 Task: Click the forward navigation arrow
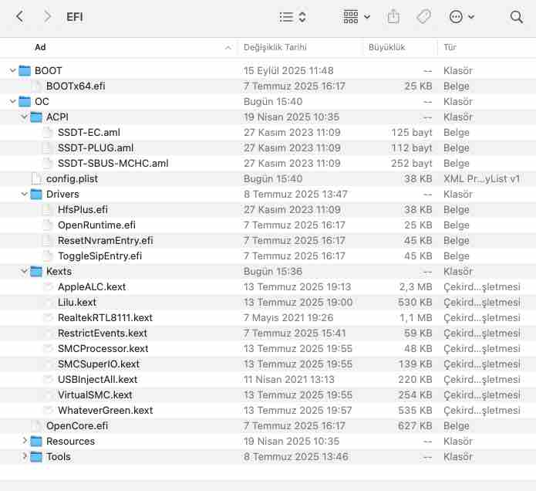point(48,16)
